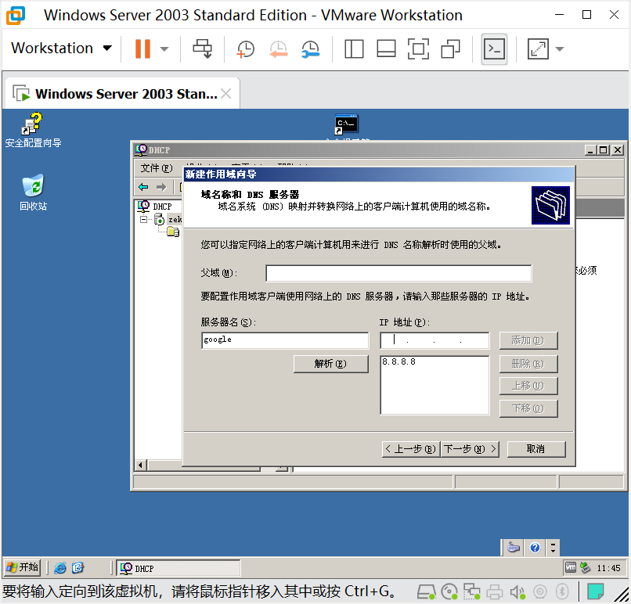Viewport: 631px width, 604px height.
Task: Go back with 上一步(B)
Action: (411, 449)
